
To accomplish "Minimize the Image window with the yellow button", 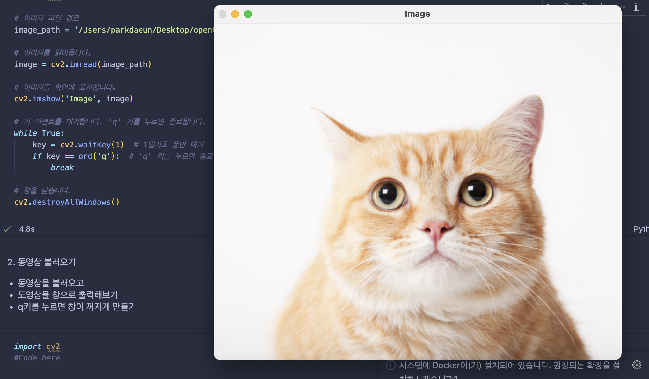I will click(235, 14).
